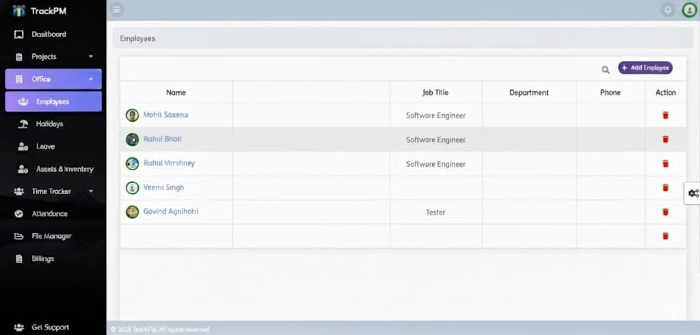Delete Rahul Bhati's row with trash icon

click(665, 139)
